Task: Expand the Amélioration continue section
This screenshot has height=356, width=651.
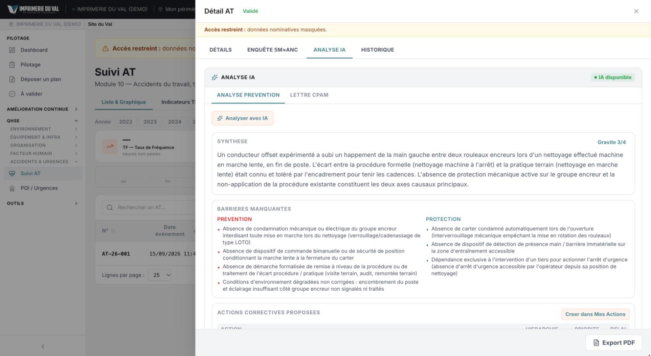Action: pos(76,109)
